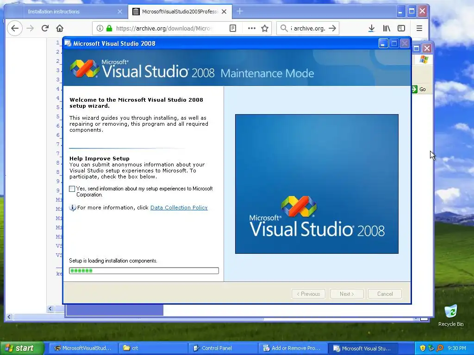
Task: Check send setup information to Microsoft box
Action: coord(72,189)
